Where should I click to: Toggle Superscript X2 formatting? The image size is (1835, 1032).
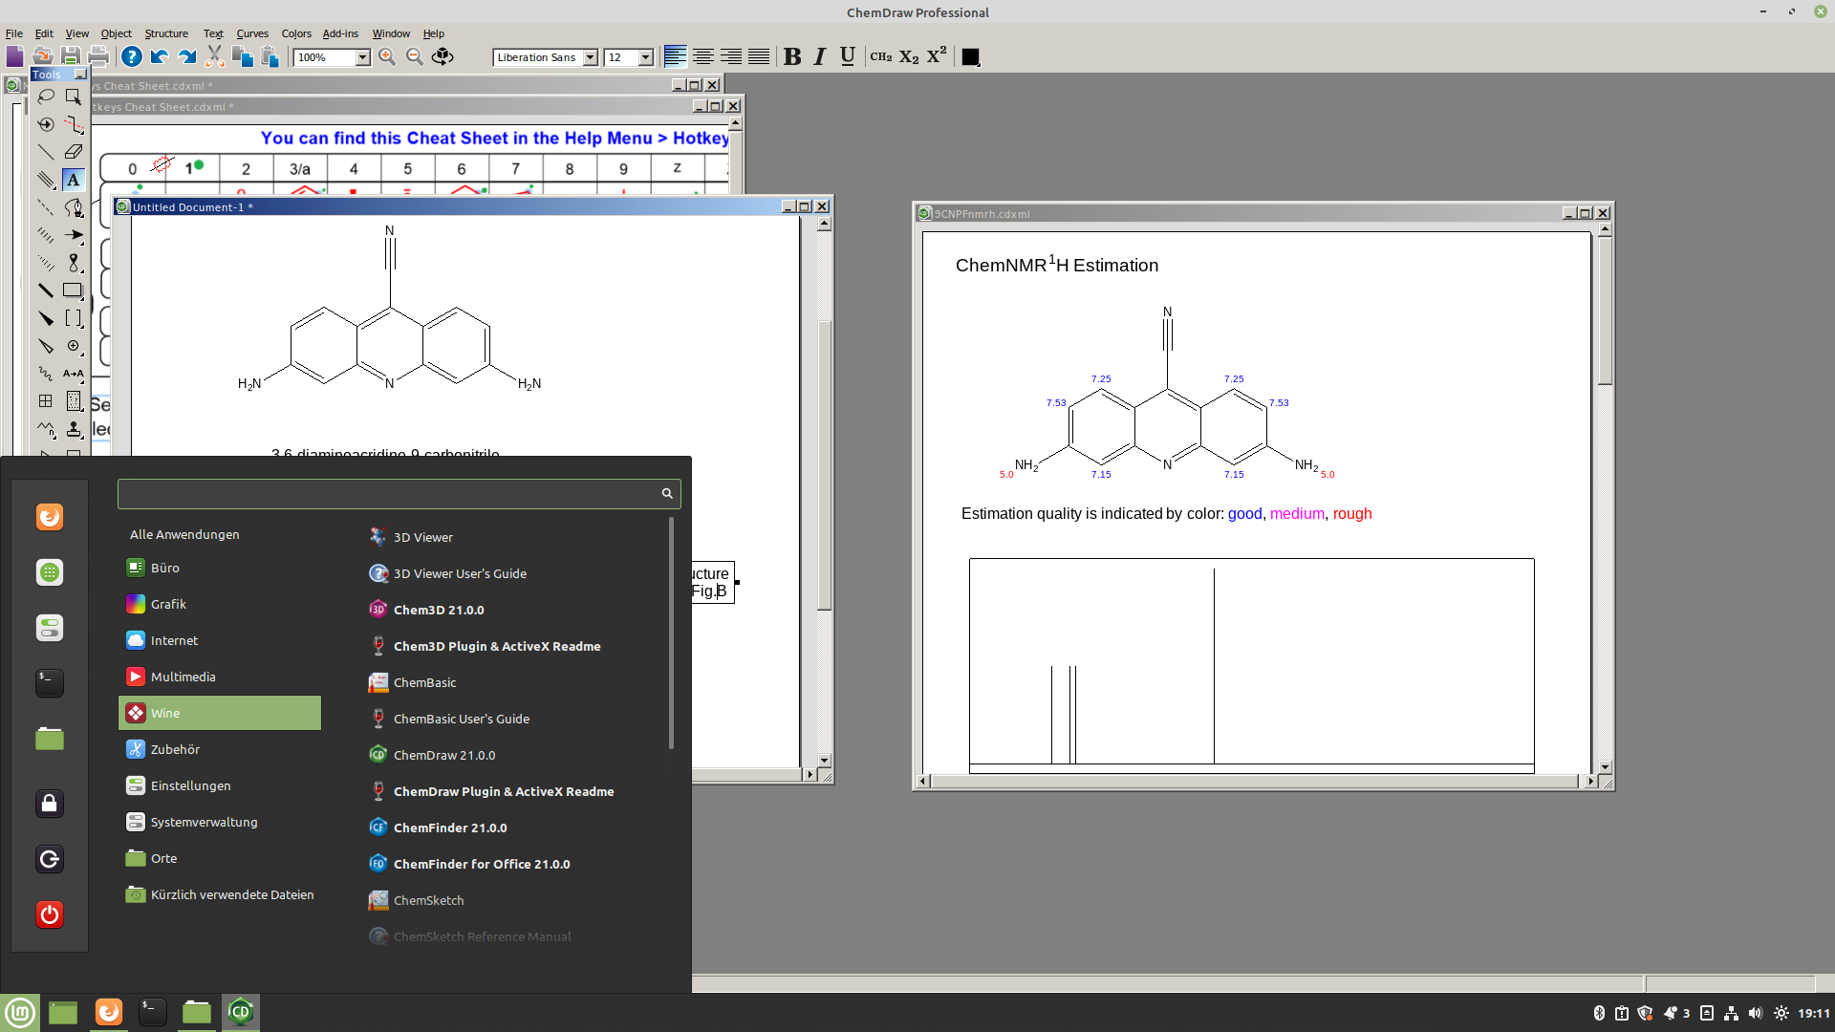click(937, 56)
